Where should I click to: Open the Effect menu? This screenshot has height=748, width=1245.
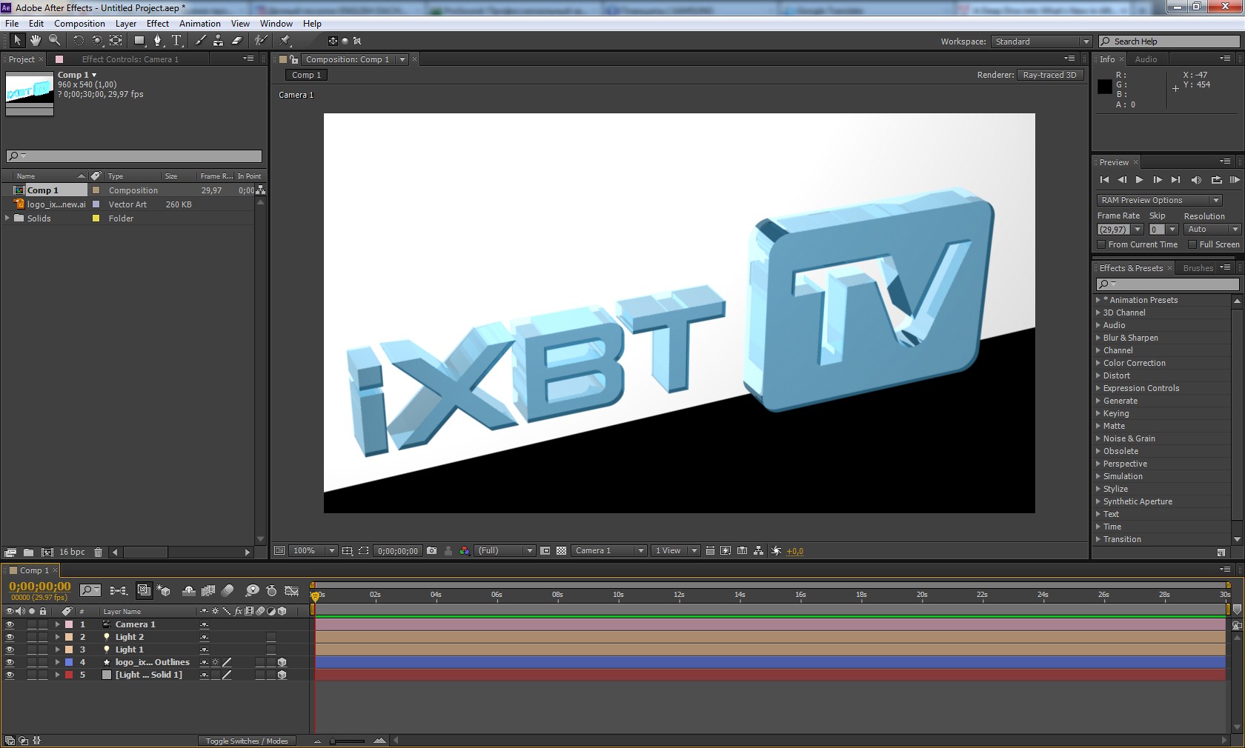158,24
